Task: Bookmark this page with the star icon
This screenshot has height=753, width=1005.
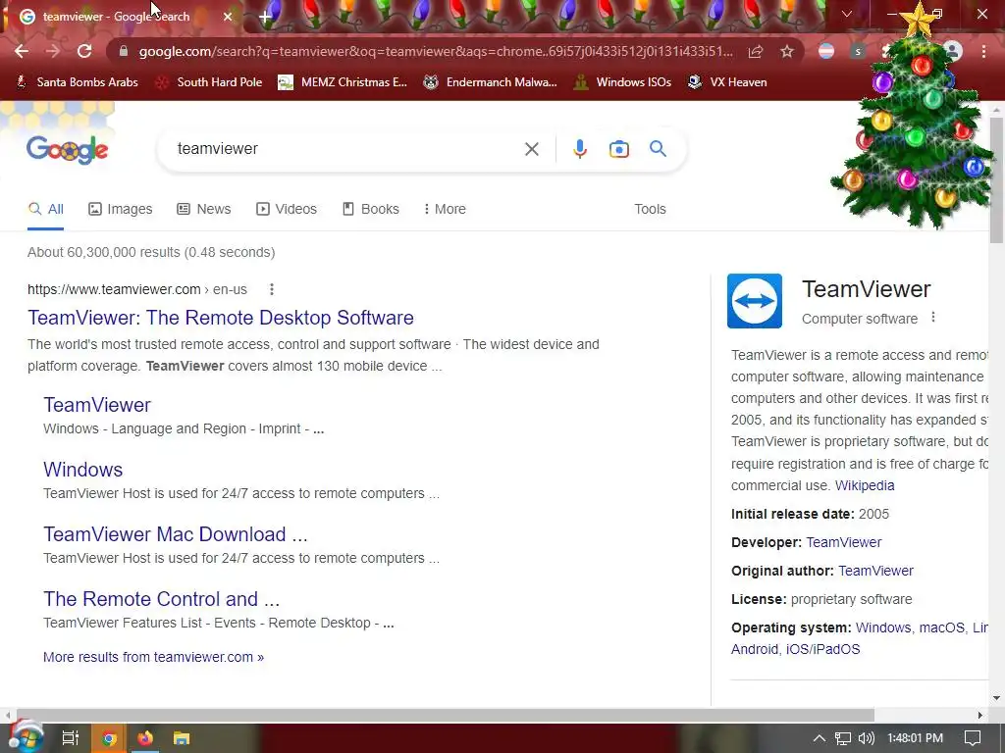Action: pos(787,51)
